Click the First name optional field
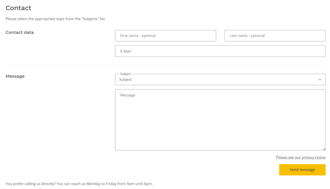This screenshot has height=189, width=330. click(165, 35)
